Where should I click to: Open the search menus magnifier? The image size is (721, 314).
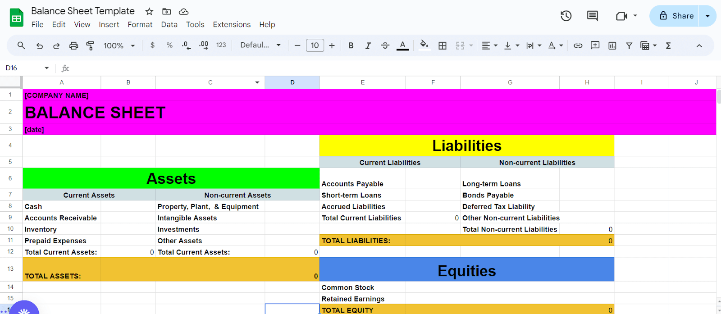click(x=21, y=45)
